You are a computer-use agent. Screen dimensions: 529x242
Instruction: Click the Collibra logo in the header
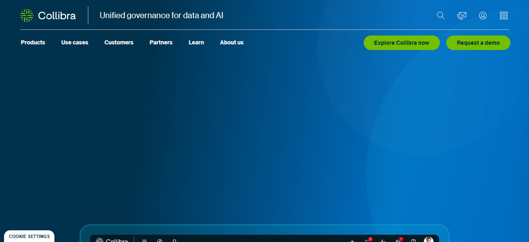coord(48,15)
